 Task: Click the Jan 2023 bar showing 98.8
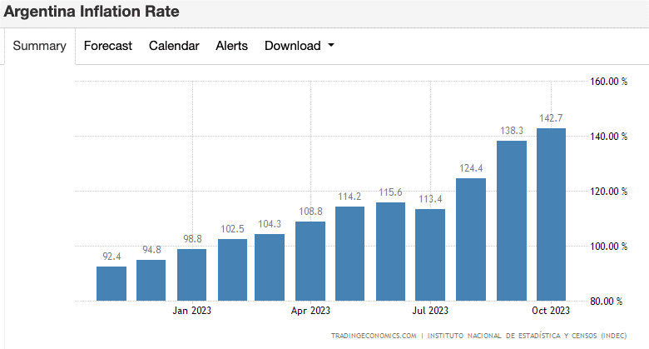tap(191, 275)
